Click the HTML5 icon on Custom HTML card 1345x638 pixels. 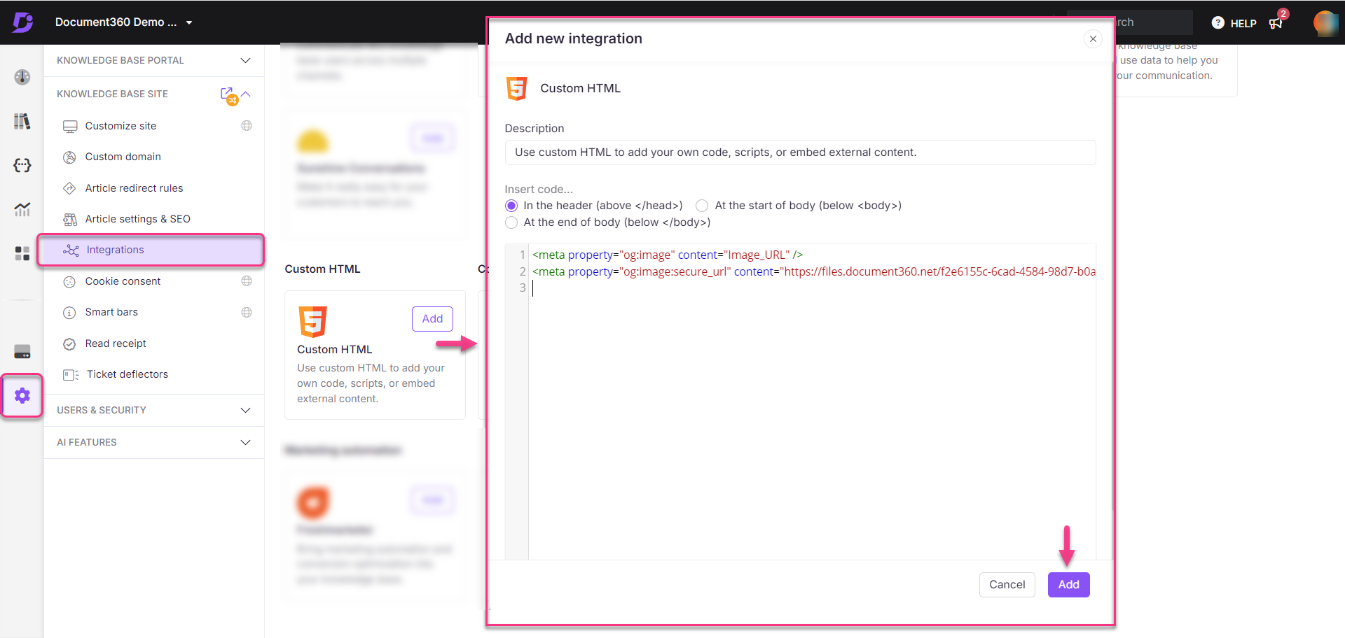312,322
